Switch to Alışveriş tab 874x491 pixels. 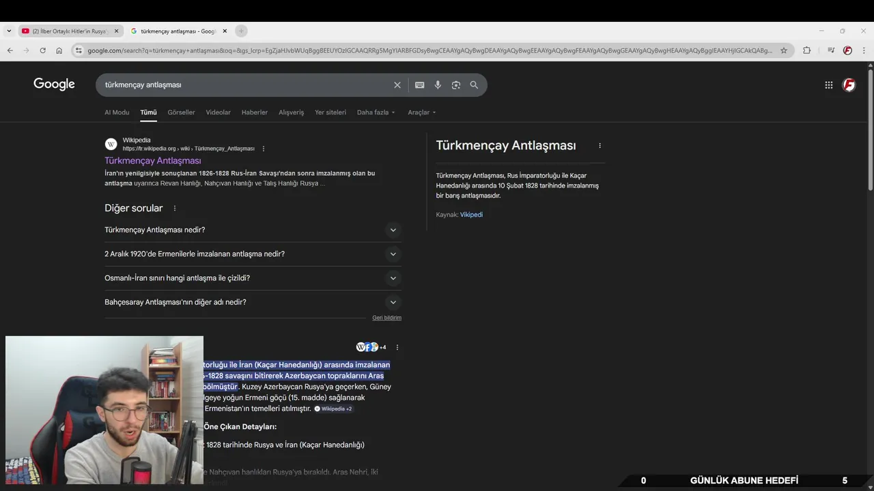click(291, 113)
